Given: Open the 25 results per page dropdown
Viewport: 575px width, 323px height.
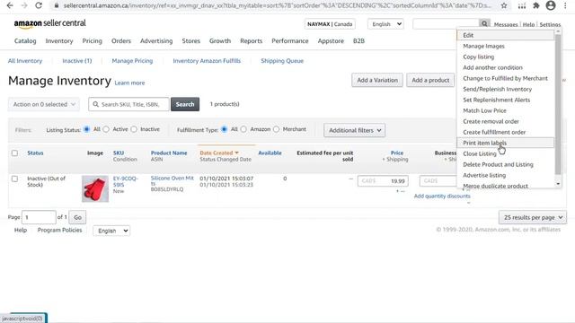Looking at the screenshot, I should click(533, 217).
